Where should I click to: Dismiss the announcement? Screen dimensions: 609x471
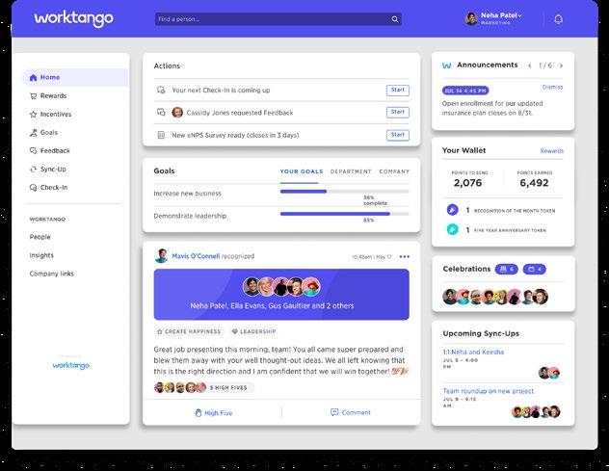point(552,87)
